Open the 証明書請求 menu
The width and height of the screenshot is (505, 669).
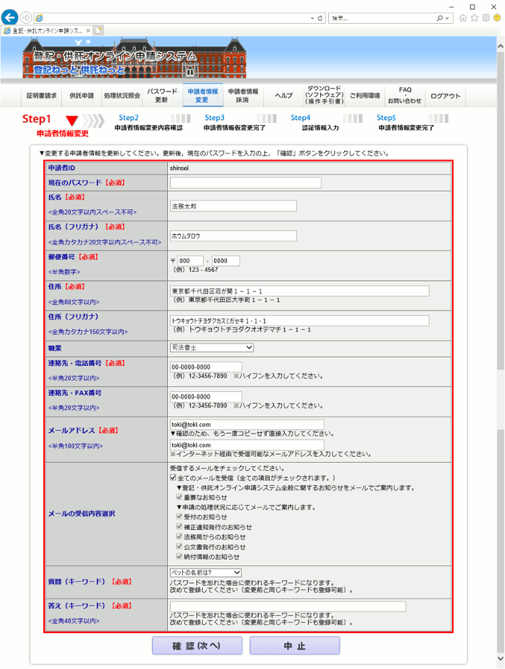(42, 95)
